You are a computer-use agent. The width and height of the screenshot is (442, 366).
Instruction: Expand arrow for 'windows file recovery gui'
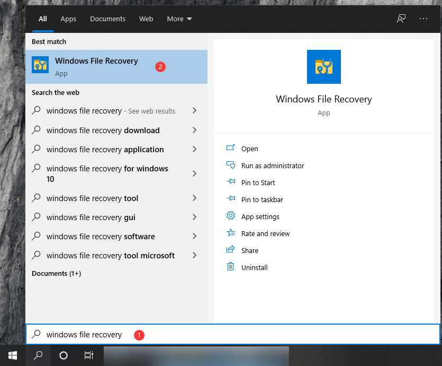click(x=195, y=217)
